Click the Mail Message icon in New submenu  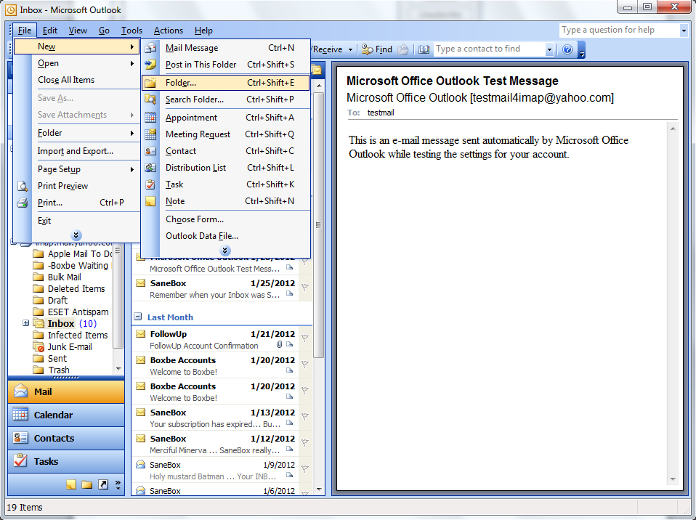click(150, 47)
